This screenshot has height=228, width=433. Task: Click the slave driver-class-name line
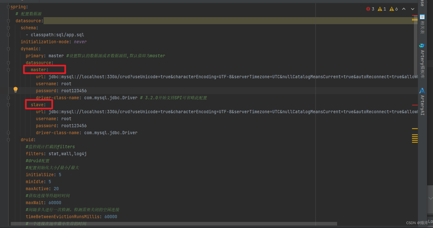(87, 133)
